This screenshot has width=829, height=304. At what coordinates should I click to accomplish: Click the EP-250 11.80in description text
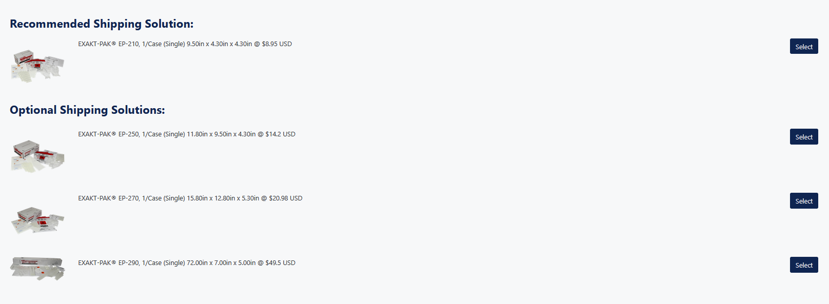click(187, 134)
